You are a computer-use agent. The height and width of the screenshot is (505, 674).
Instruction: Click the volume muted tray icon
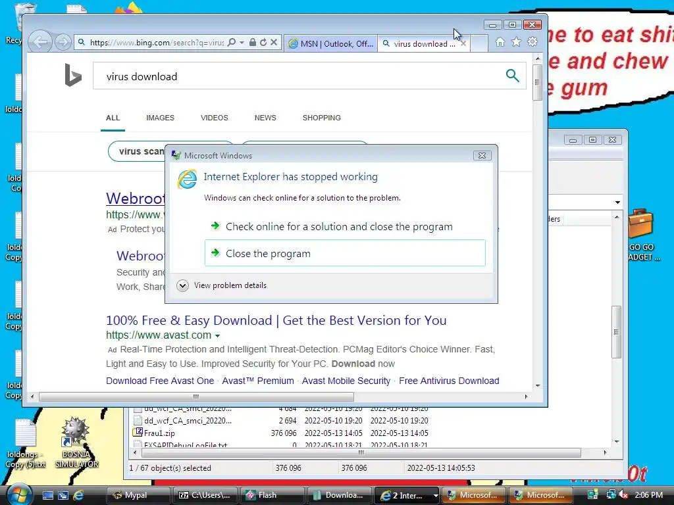point(623,494)
